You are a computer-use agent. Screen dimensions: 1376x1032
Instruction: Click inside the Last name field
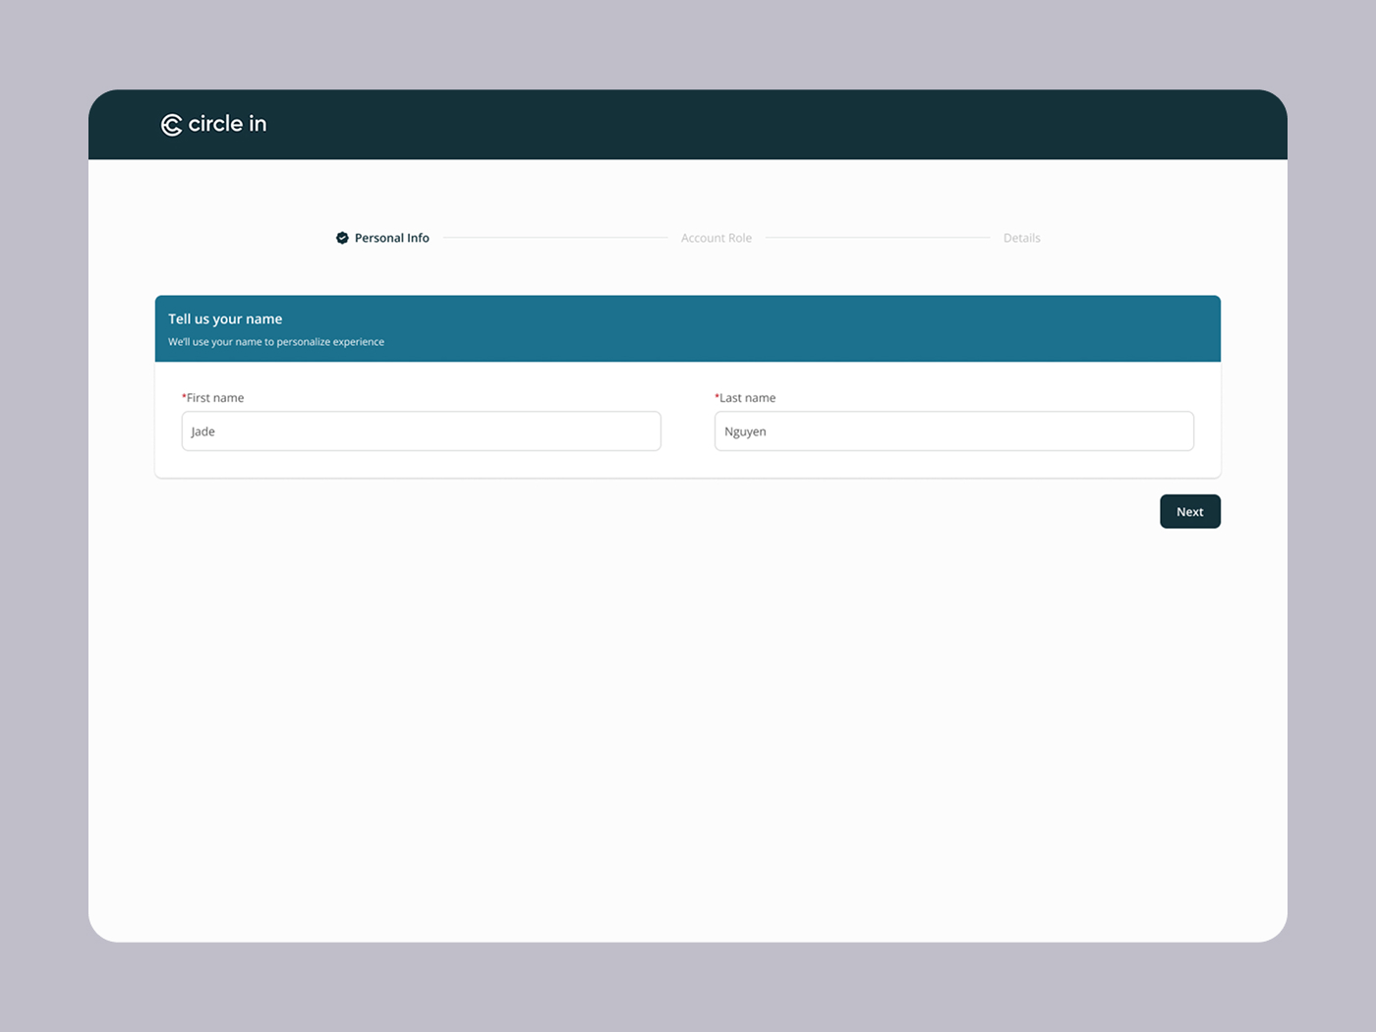(x=953, y=430)
